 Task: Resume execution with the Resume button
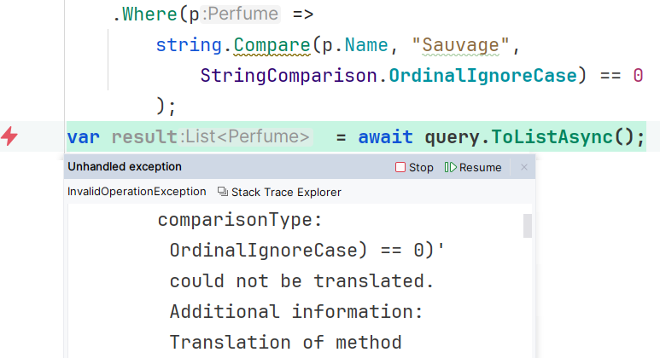[x=473, y=167]
